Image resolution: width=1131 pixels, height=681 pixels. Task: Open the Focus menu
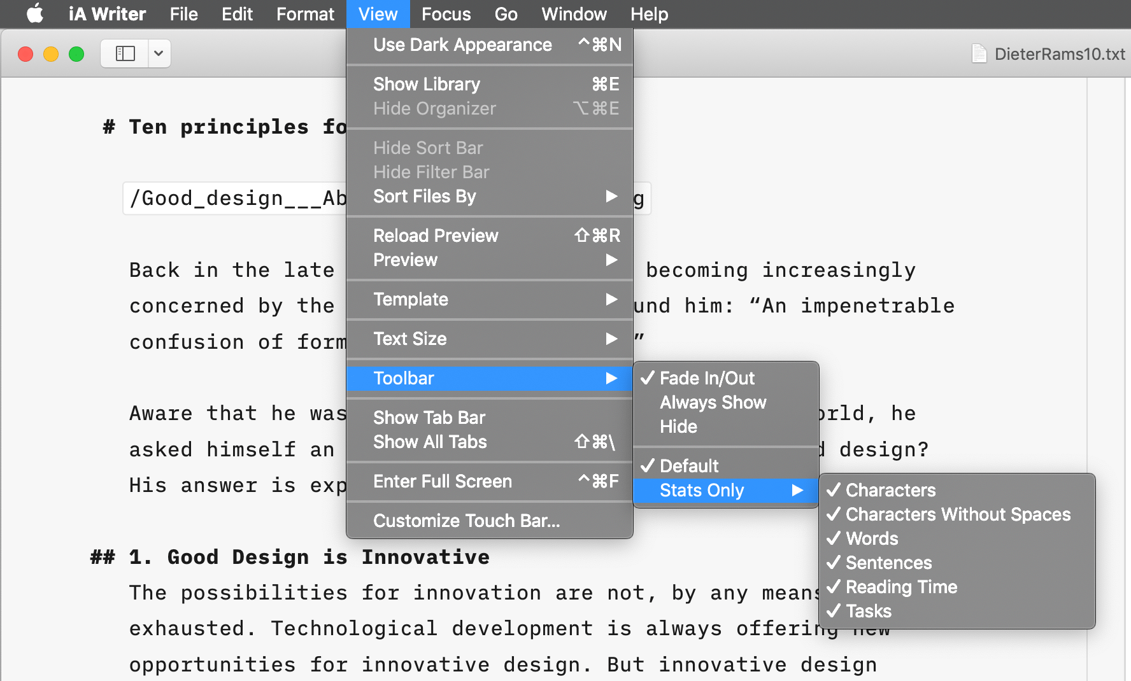coord(446,14)
